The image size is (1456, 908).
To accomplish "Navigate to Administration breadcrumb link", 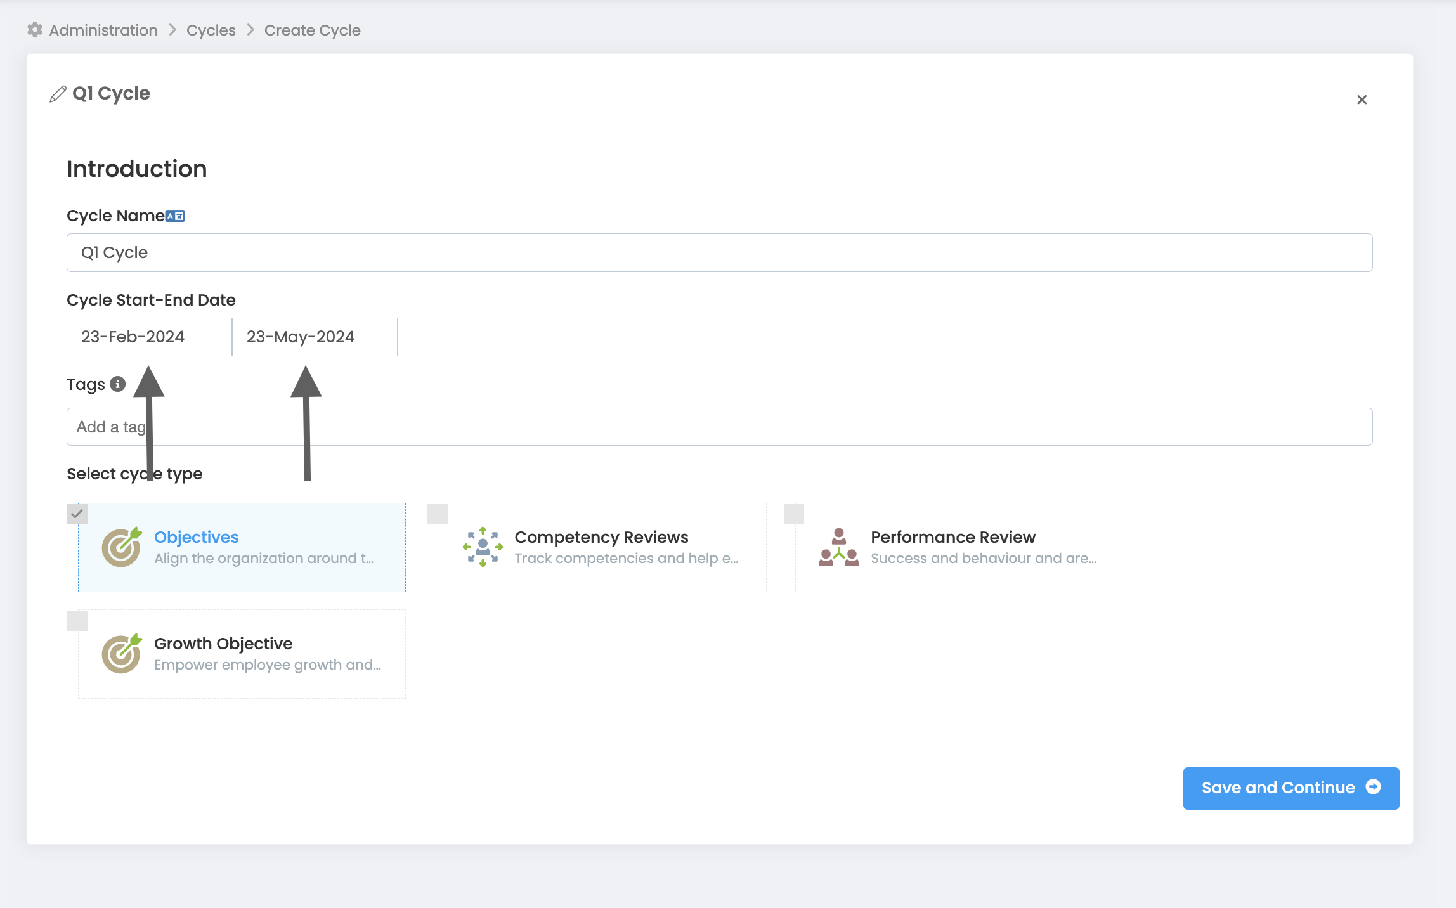I will pyautogui.click(x=103, y=30).
